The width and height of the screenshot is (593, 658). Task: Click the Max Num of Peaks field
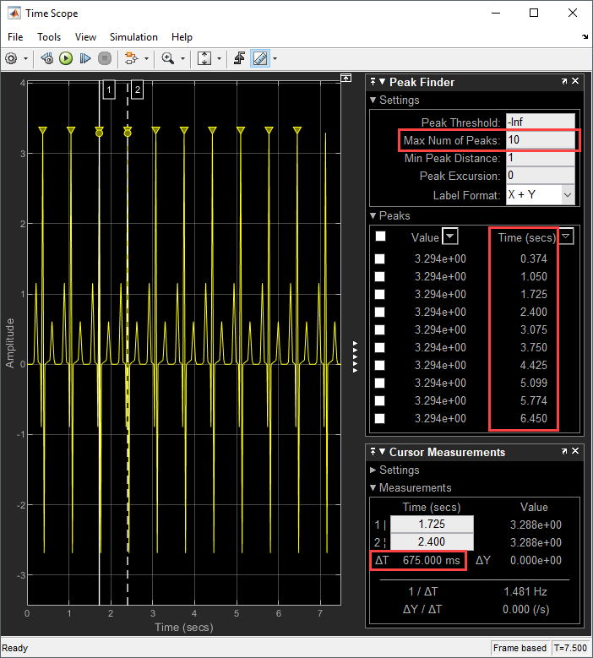540,140
